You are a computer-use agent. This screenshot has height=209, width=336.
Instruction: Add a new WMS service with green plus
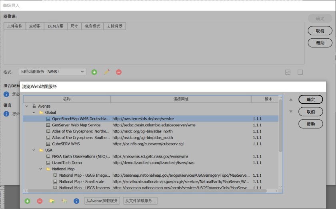click(x=27, y=201)
